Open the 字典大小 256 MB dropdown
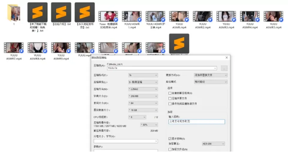Image resolution: width=288 pixels, height=152 pixels. point(143,96)
